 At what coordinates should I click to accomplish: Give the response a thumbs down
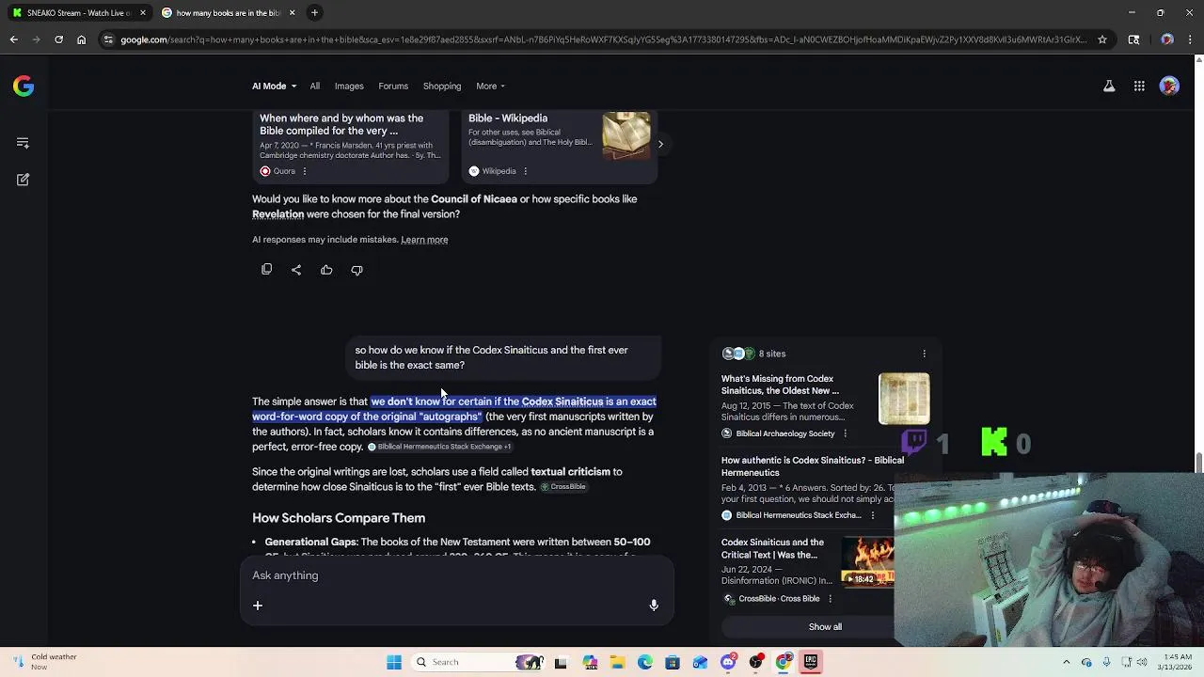356,270
